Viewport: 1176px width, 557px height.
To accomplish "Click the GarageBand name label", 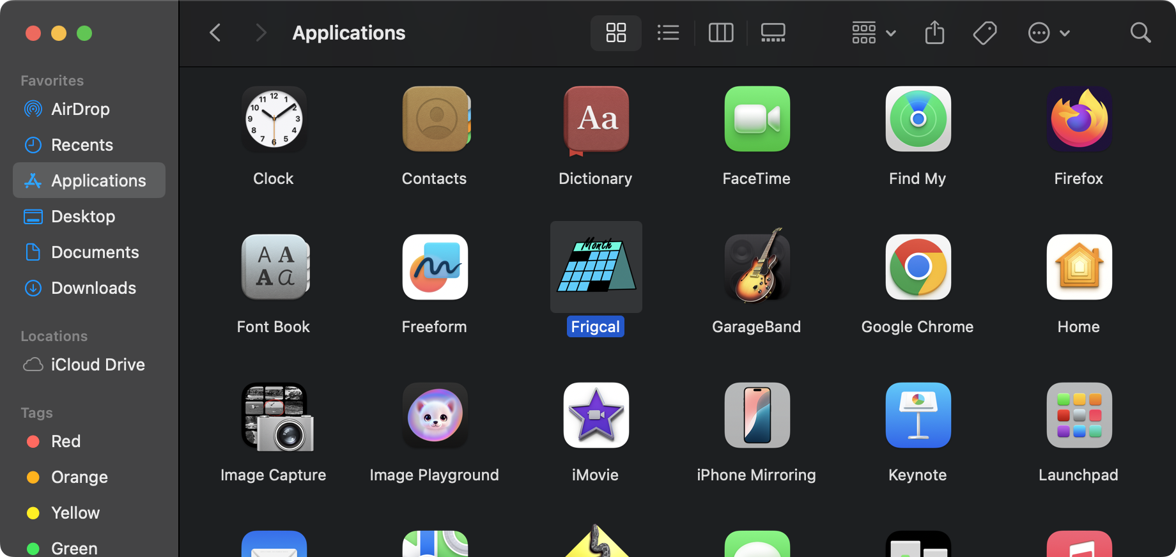I will point(757,326).
